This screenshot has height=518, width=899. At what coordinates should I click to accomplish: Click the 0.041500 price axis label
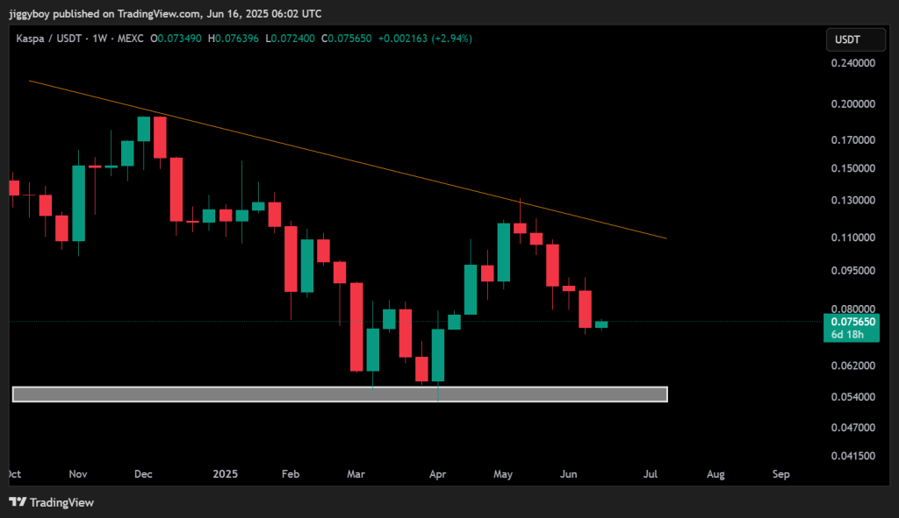853,456
